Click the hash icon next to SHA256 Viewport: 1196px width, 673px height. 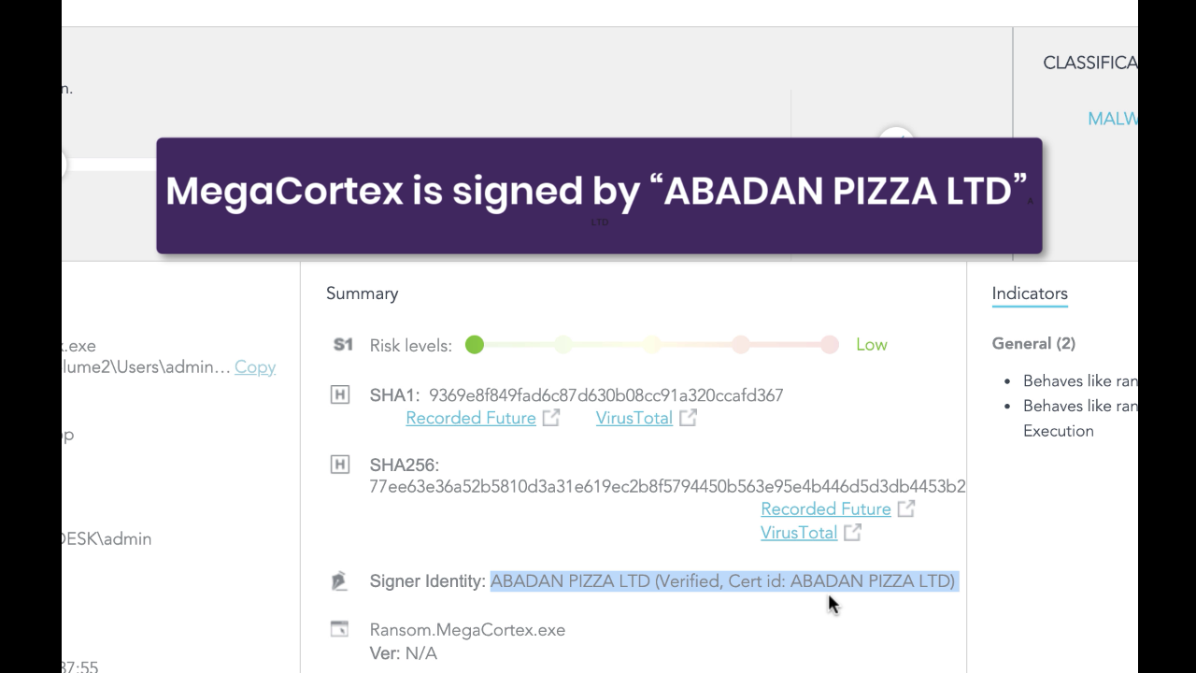click(x=340, y=465)
